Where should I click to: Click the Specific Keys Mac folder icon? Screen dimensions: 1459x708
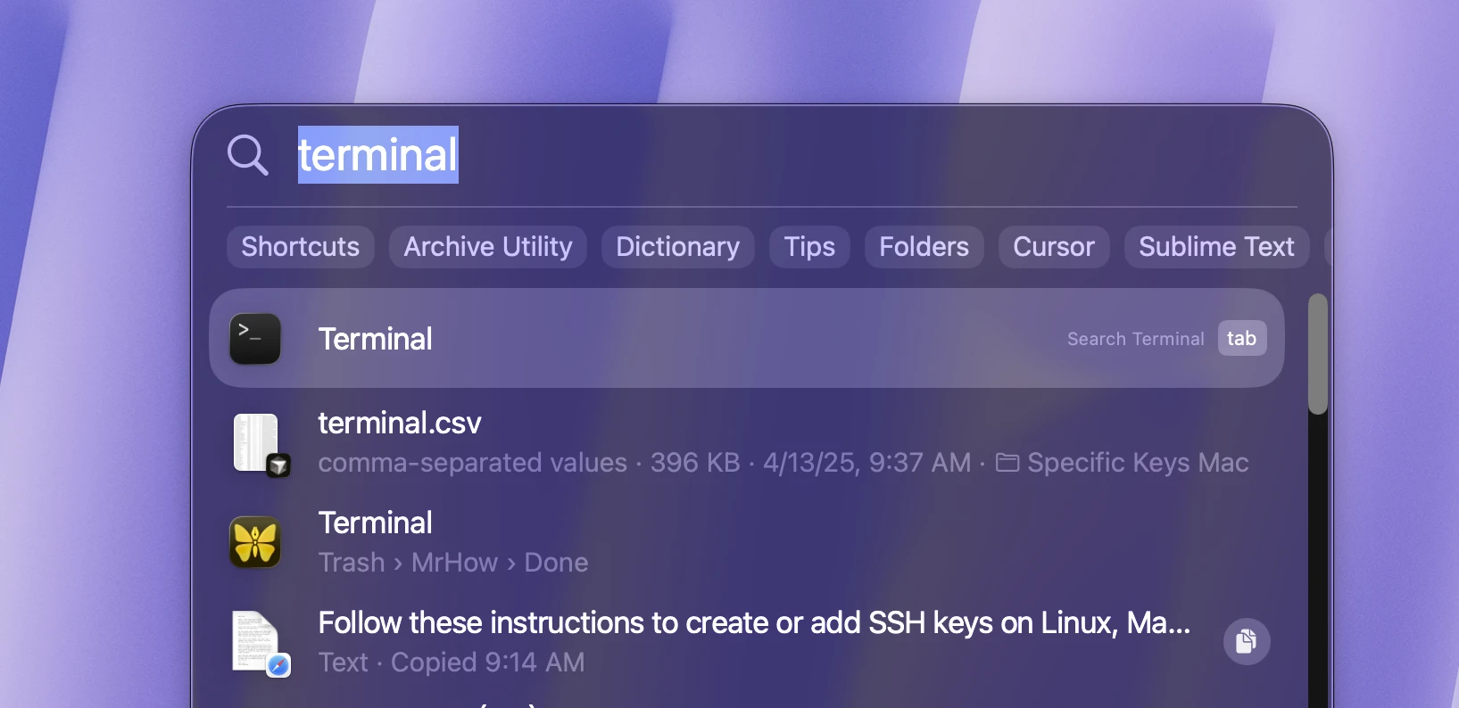[x=1007, y=463]
